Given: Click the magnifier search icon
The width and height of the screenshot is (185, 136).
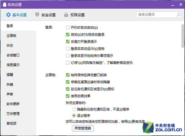Looking at the screenshot, I should click(x=179, y=15).
